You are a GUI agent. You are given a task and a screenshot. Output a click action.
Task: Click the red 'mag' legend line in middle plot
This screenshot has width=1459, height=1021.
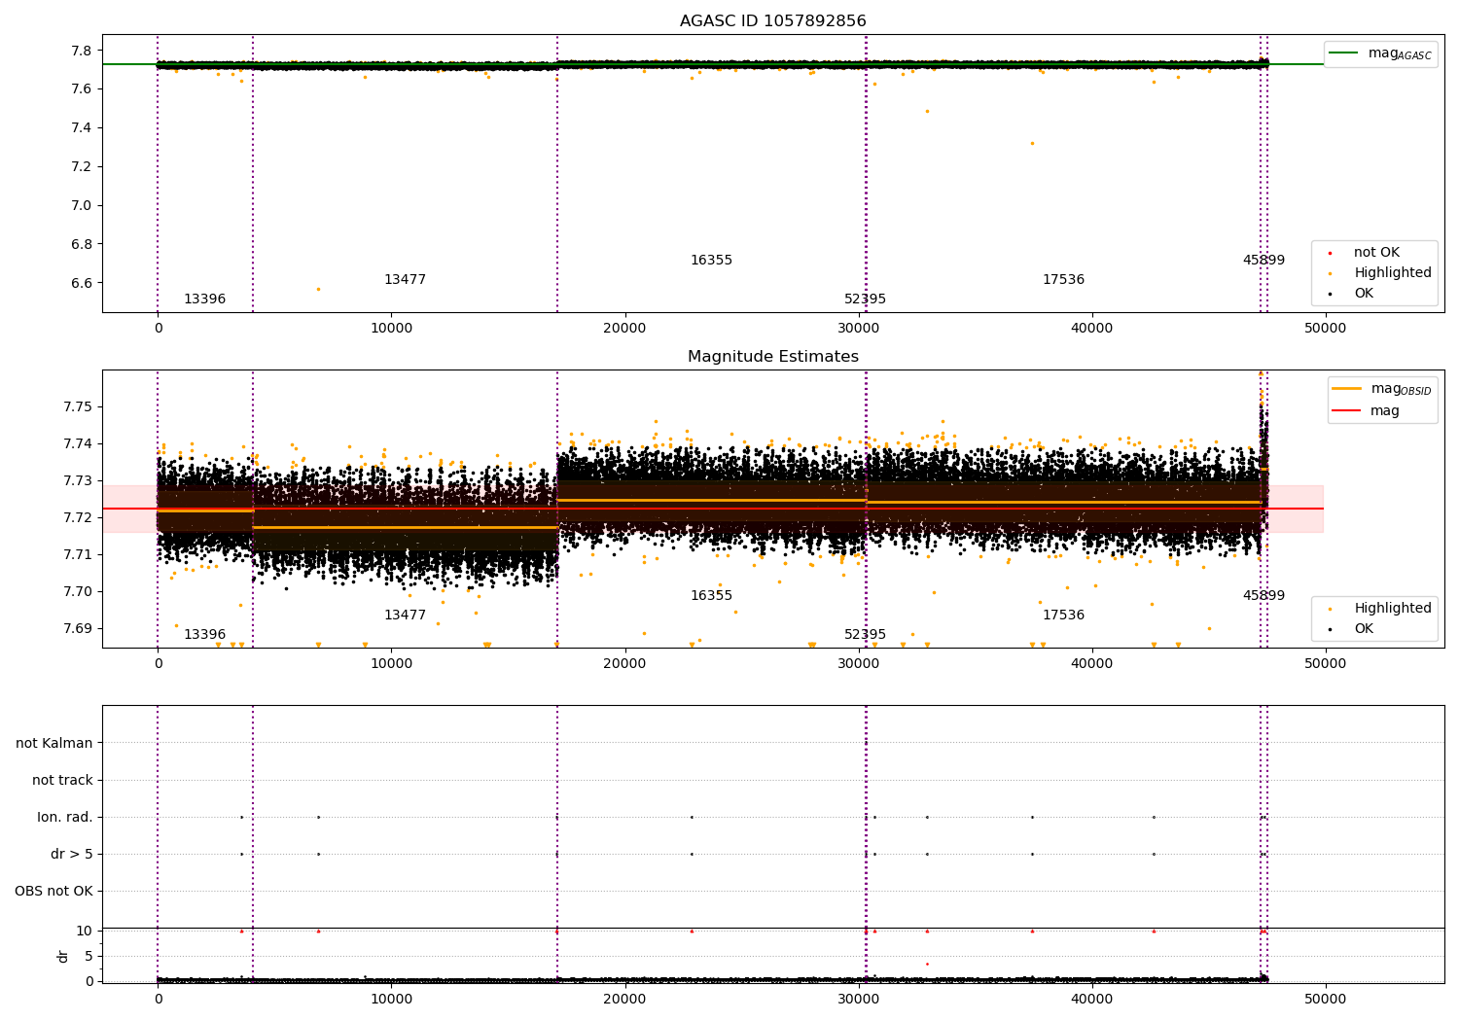tap(1347, 411)
